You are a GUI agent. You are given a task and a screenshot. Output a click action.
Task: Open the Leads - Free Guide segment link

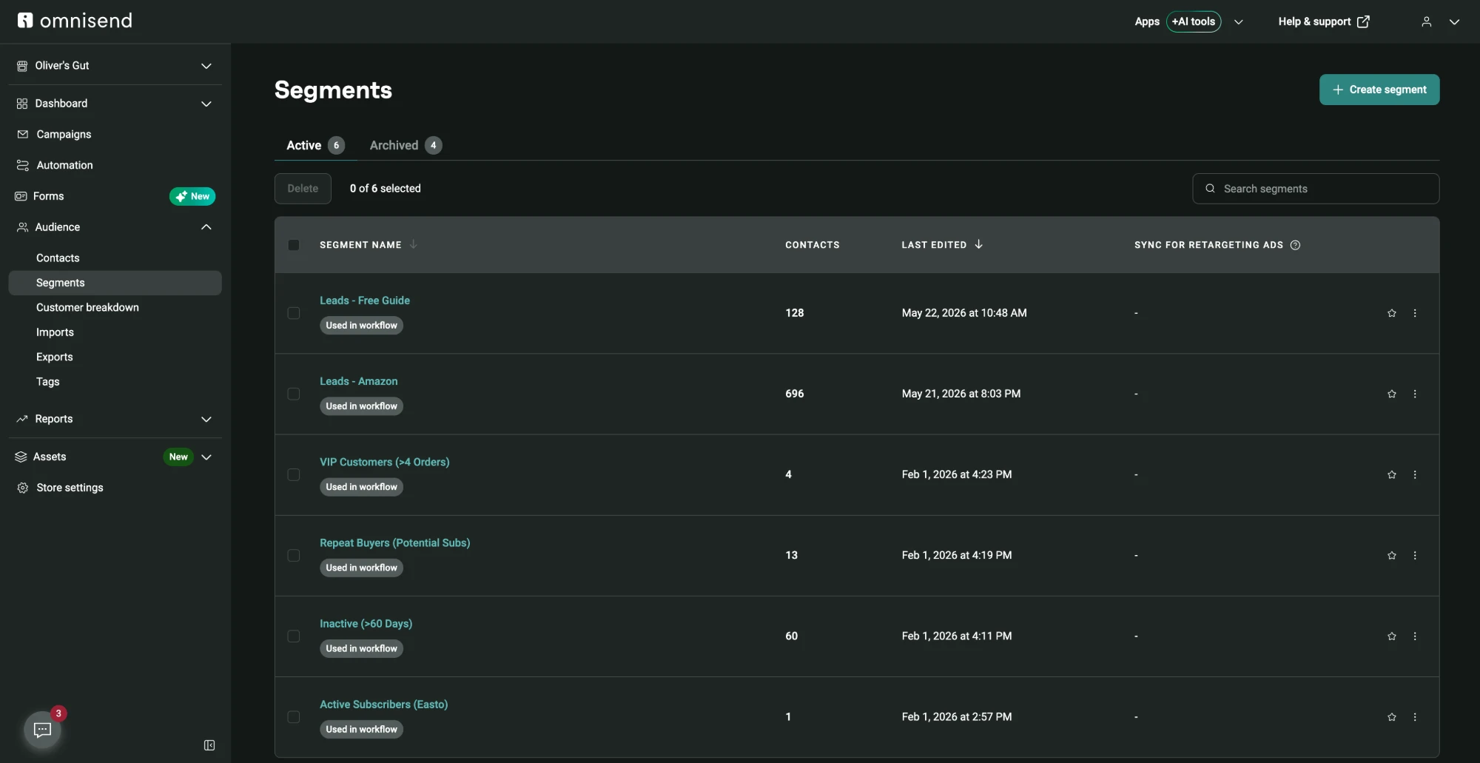(365, 300)
